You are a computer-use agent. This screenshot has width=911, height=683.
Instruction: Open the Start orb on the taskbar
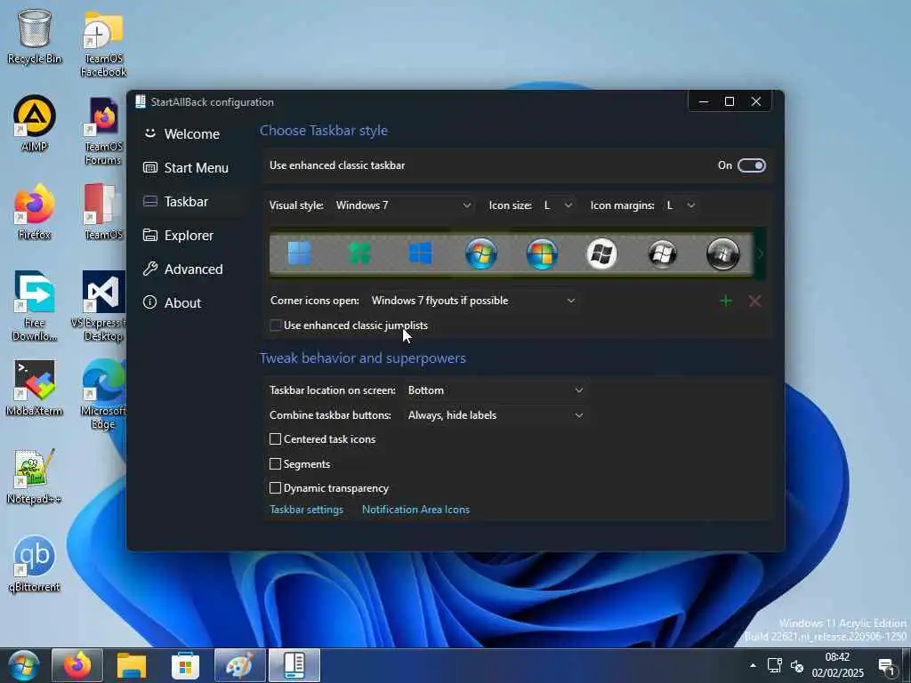(24, 665)
